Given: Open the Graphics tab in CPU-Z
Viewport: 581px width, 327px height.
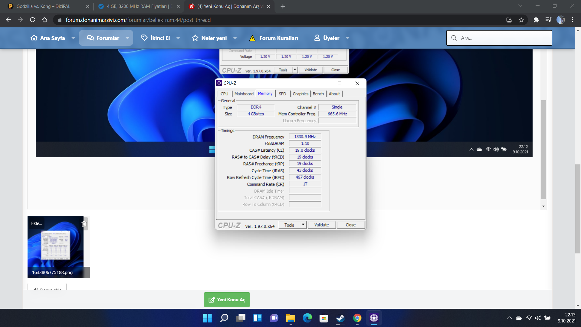Looking at the screenshot, I should [x=300, y=94].
